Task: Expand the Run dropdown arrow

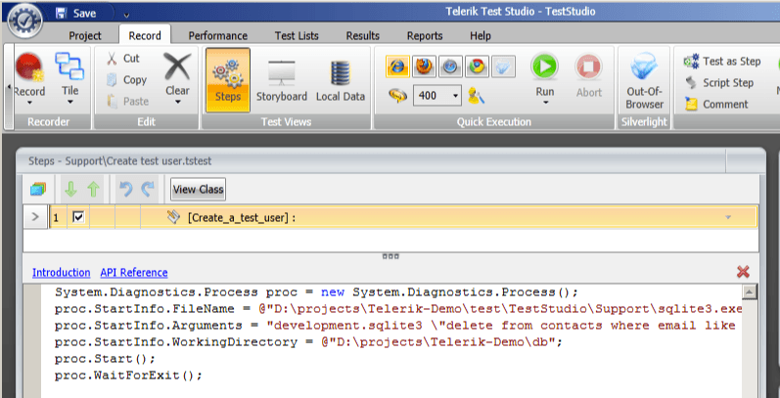Action: click(x=545, y=103)
